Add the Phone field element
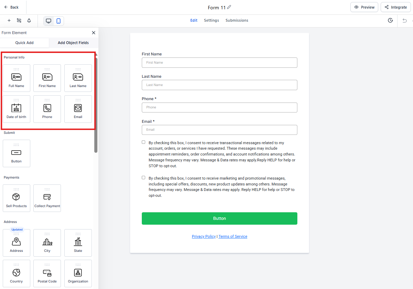The image size is (413, 289). 47,109
